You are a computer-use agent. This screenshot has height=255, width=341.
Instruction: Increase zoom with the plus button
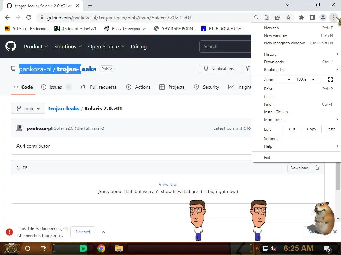(x=313, y=79)
